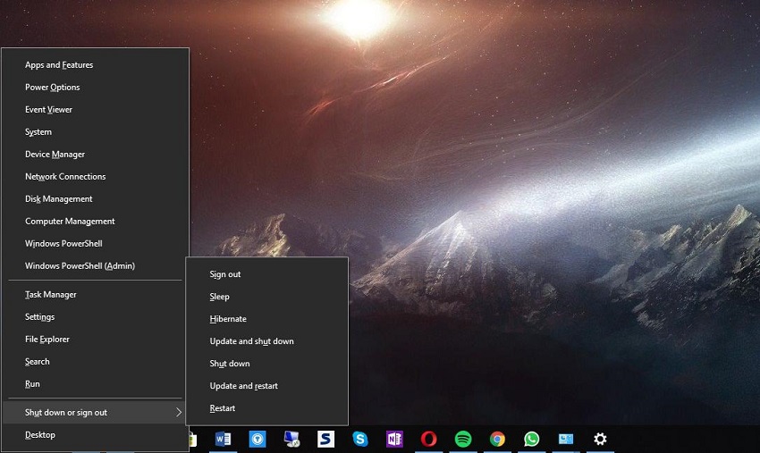This screenshot has width=760, height=453.
Task: Launch Google Chrome from the taskbar
Action: [497, 439]
